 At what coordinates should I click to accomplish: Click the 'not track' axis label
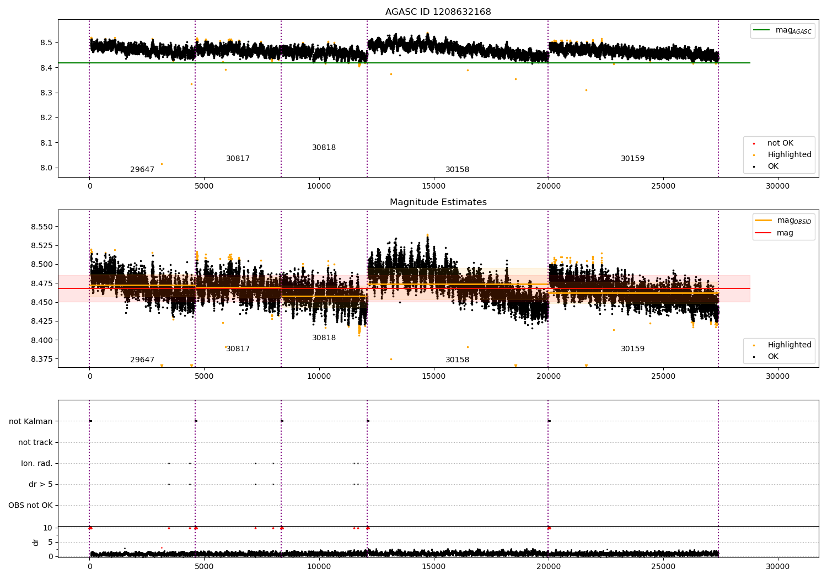pyautogui.click(x=35, y=442)
